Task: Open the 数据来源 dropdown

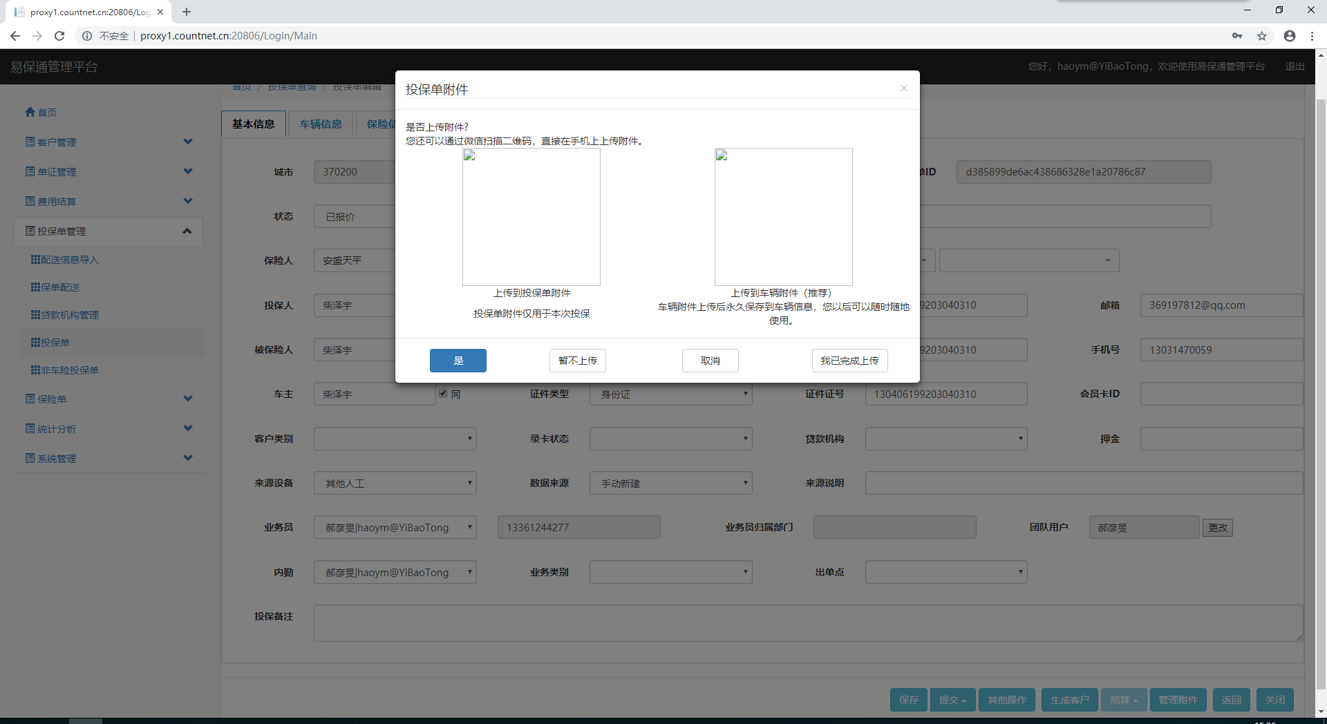Action: coord(670,483)
